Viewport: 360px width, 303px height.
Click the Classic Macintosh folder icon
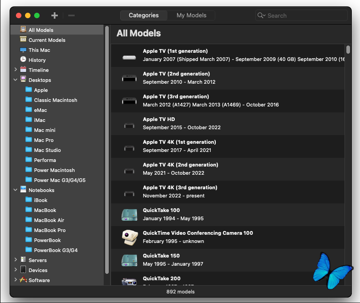click(29, 99)
